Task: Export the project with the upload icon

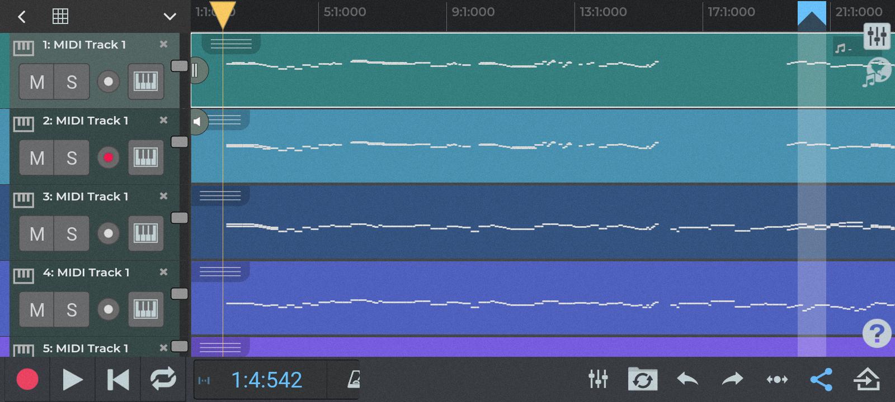Action: [x=866, y=380]
